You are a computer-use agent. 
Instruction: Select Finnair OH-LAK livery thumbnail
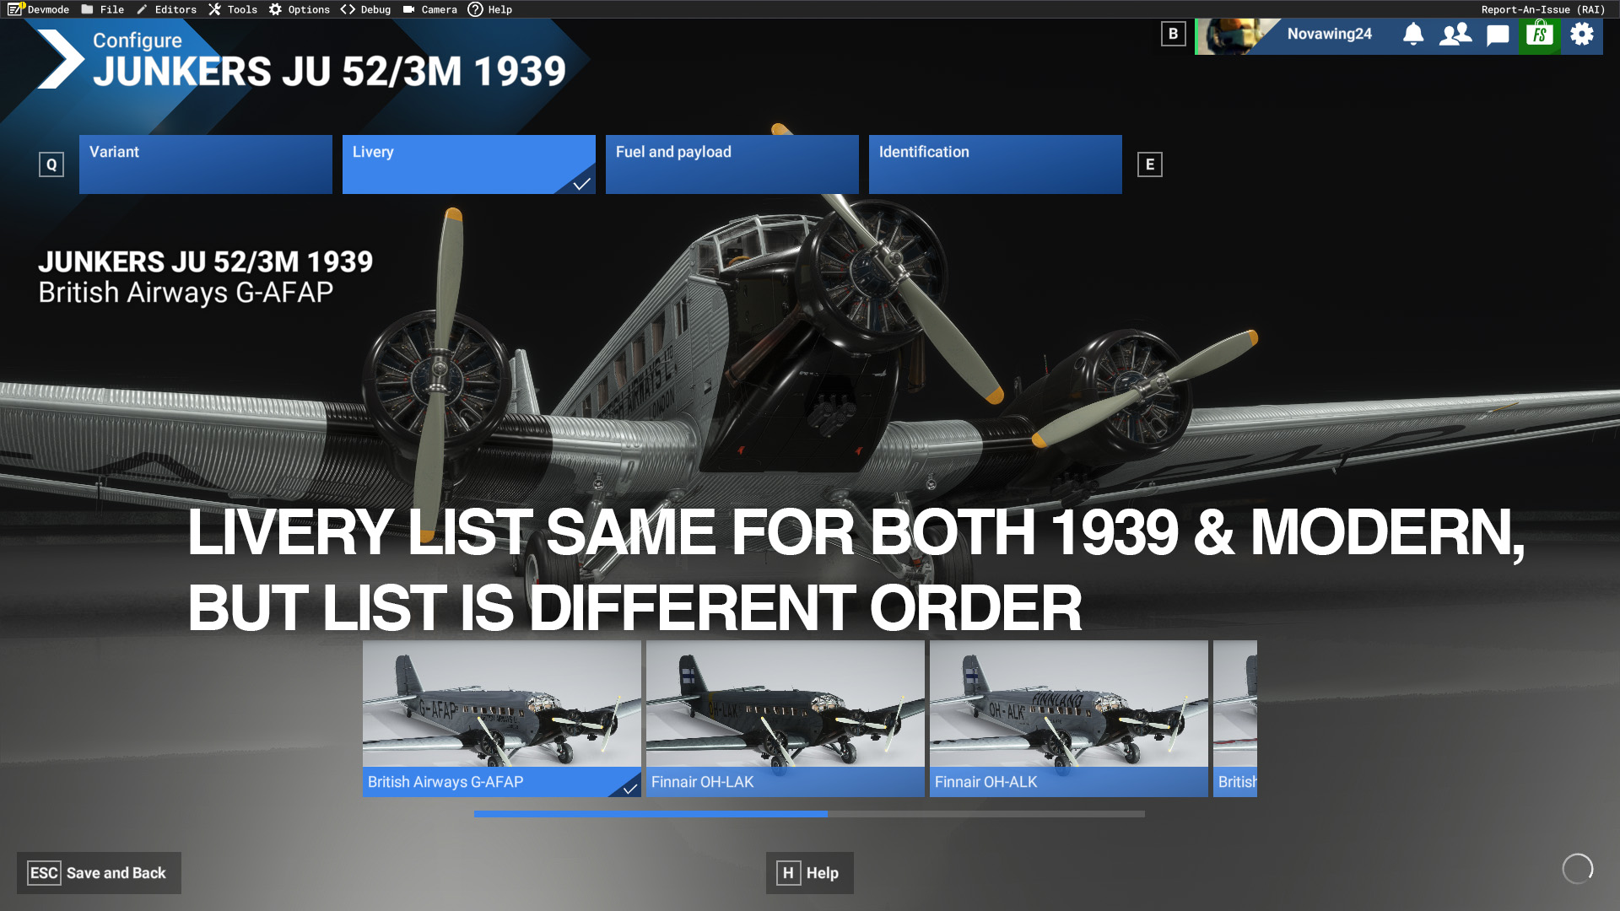pyautogui.click(x=786, y=719)
